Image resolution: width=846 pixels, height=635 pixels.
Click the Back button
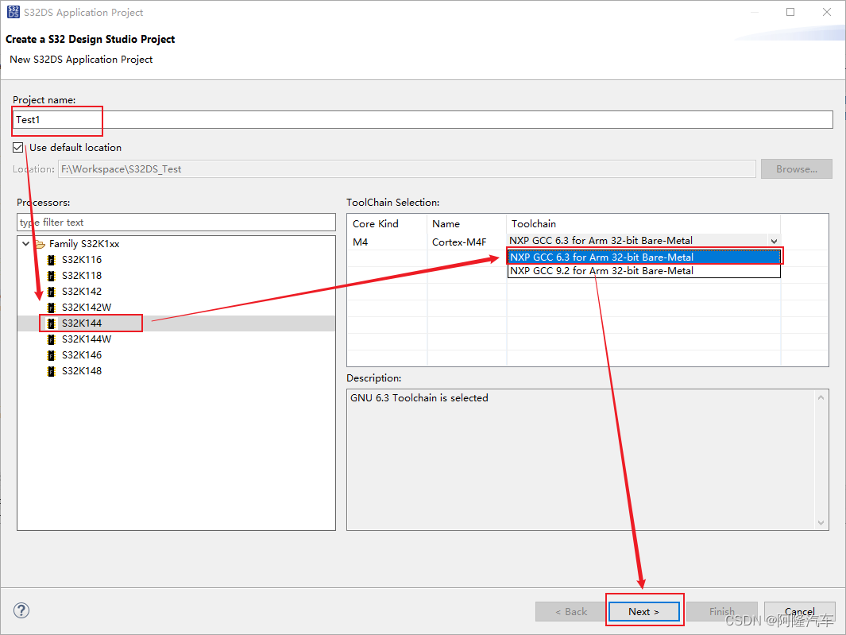tap(571, 612)
